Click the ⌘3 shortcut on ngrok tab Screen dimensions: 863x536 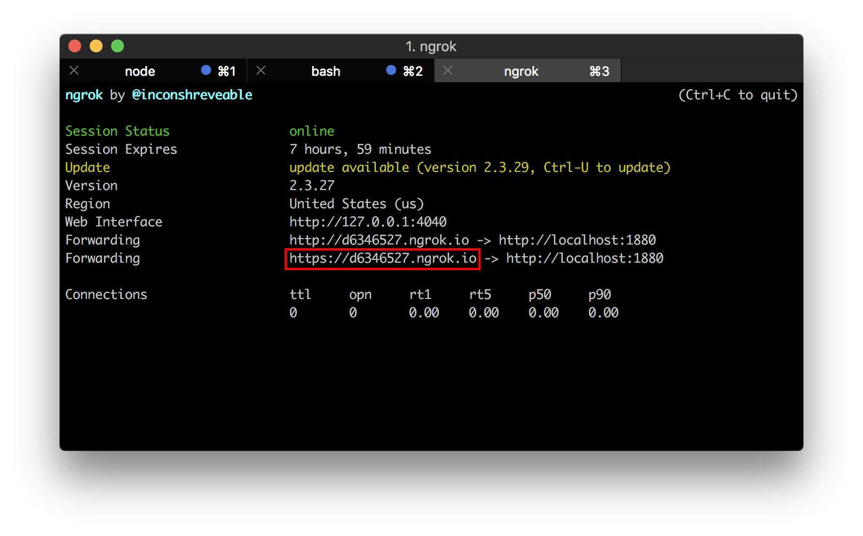point(599,71)
